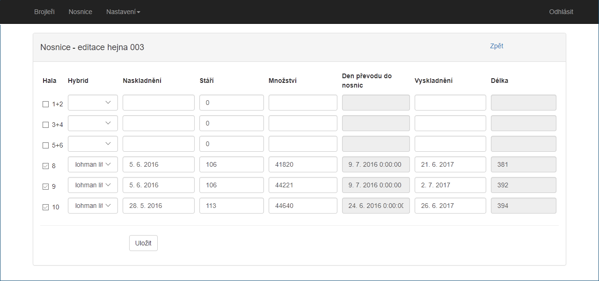The image size is (599, 281).
Task: Enable the hala 5+6 checkbox
Action: [x=45, y=146]
